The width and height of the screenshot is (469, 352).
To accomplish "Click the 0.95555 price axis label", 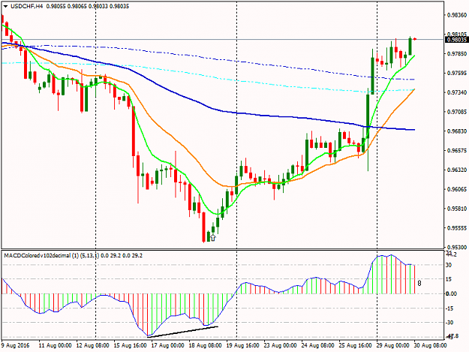I will tap(457, 228).
